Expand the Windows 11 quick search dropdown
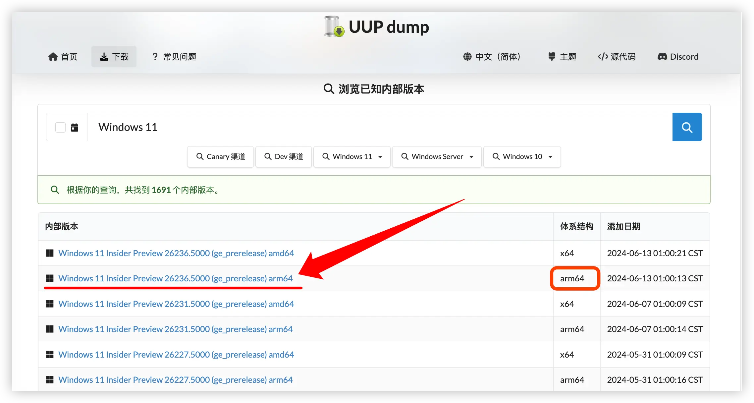Viewport: 754px width, 403px height. (x=352, y=156)
